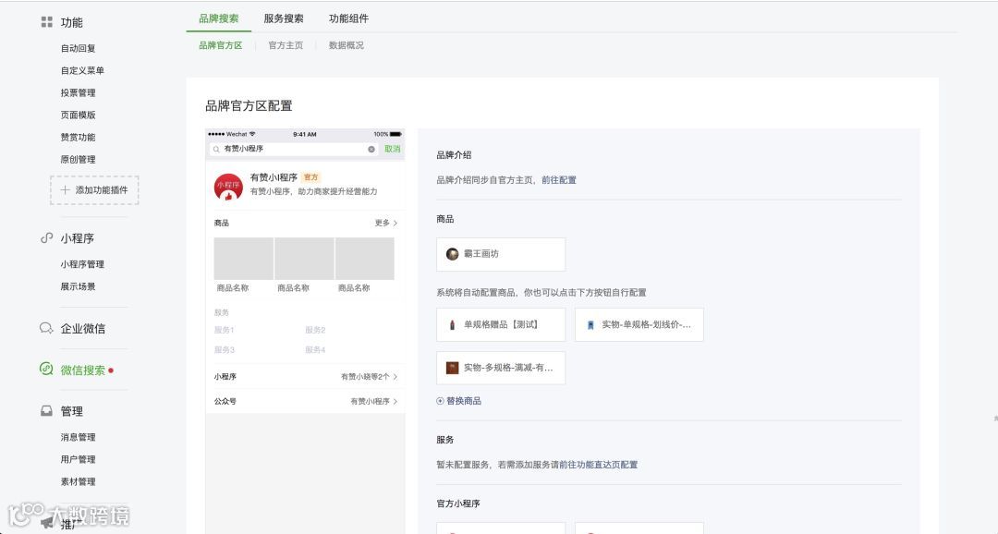Viewport: 998px width, 534px height.
Task: Click 服务1 in the phone preview
Action: click(224, 330)
